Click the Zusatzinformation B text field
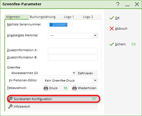This screenshot has height=116, width=142. pos(73,58)
